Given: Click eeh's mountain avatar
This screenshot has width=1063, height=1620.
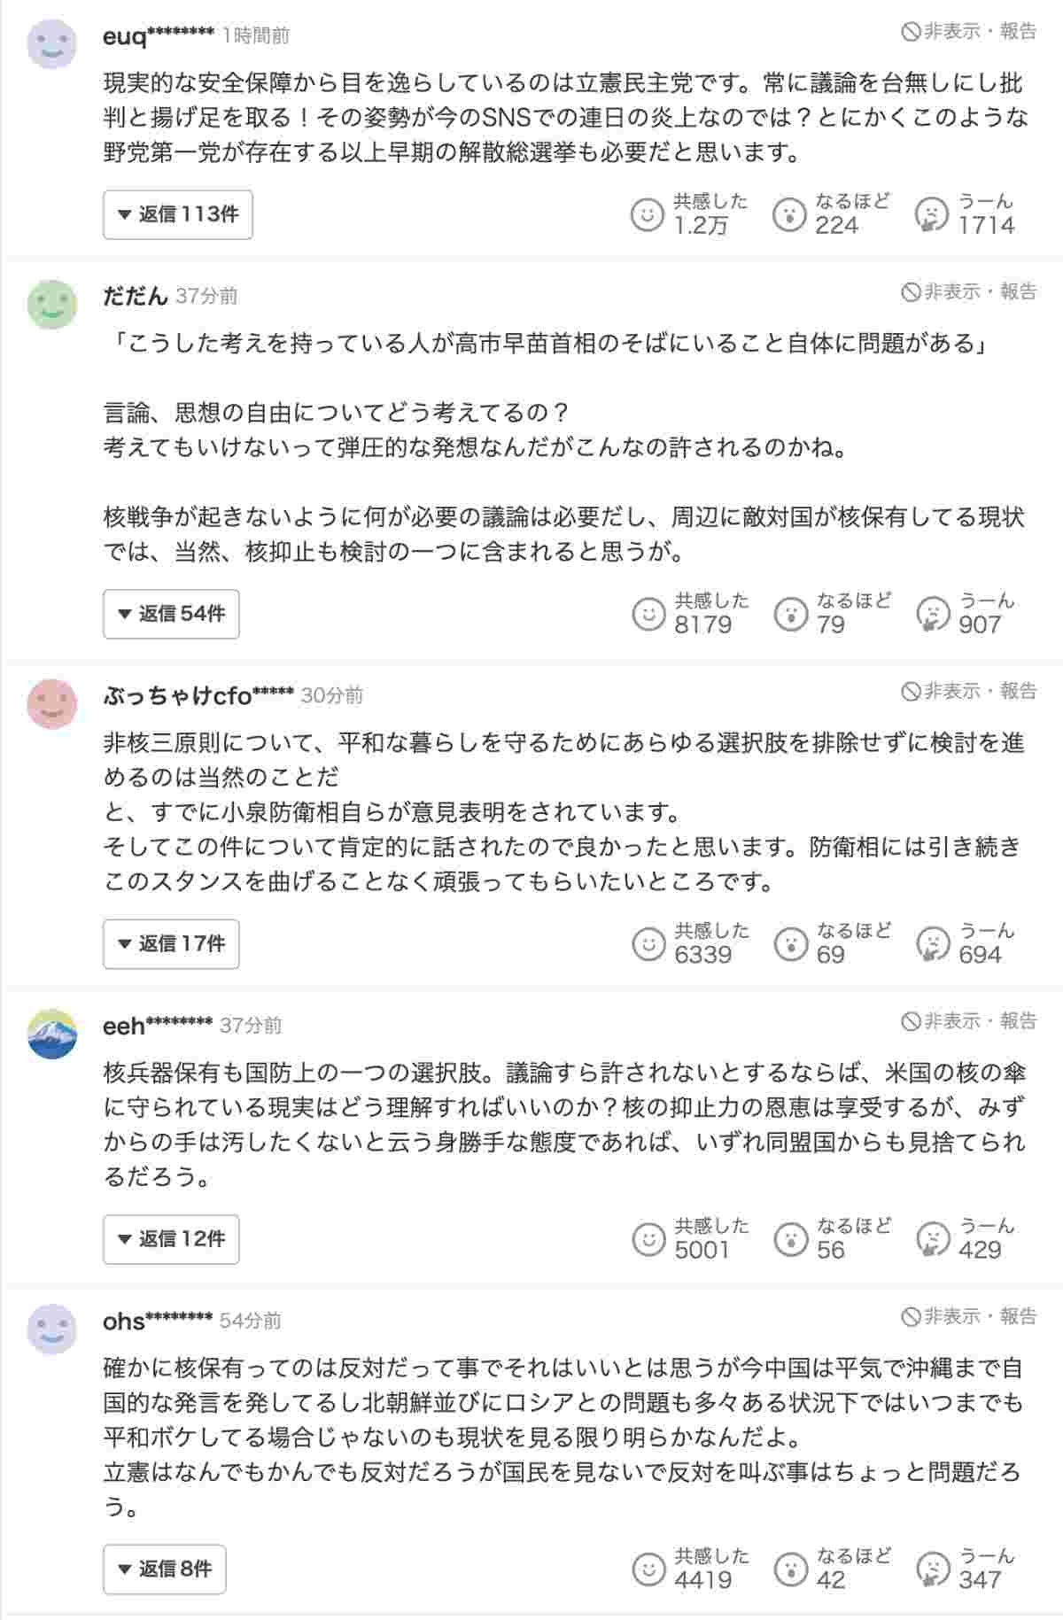Looking at the screenshot, I should pyautogui.click(x=52, y=1034).
